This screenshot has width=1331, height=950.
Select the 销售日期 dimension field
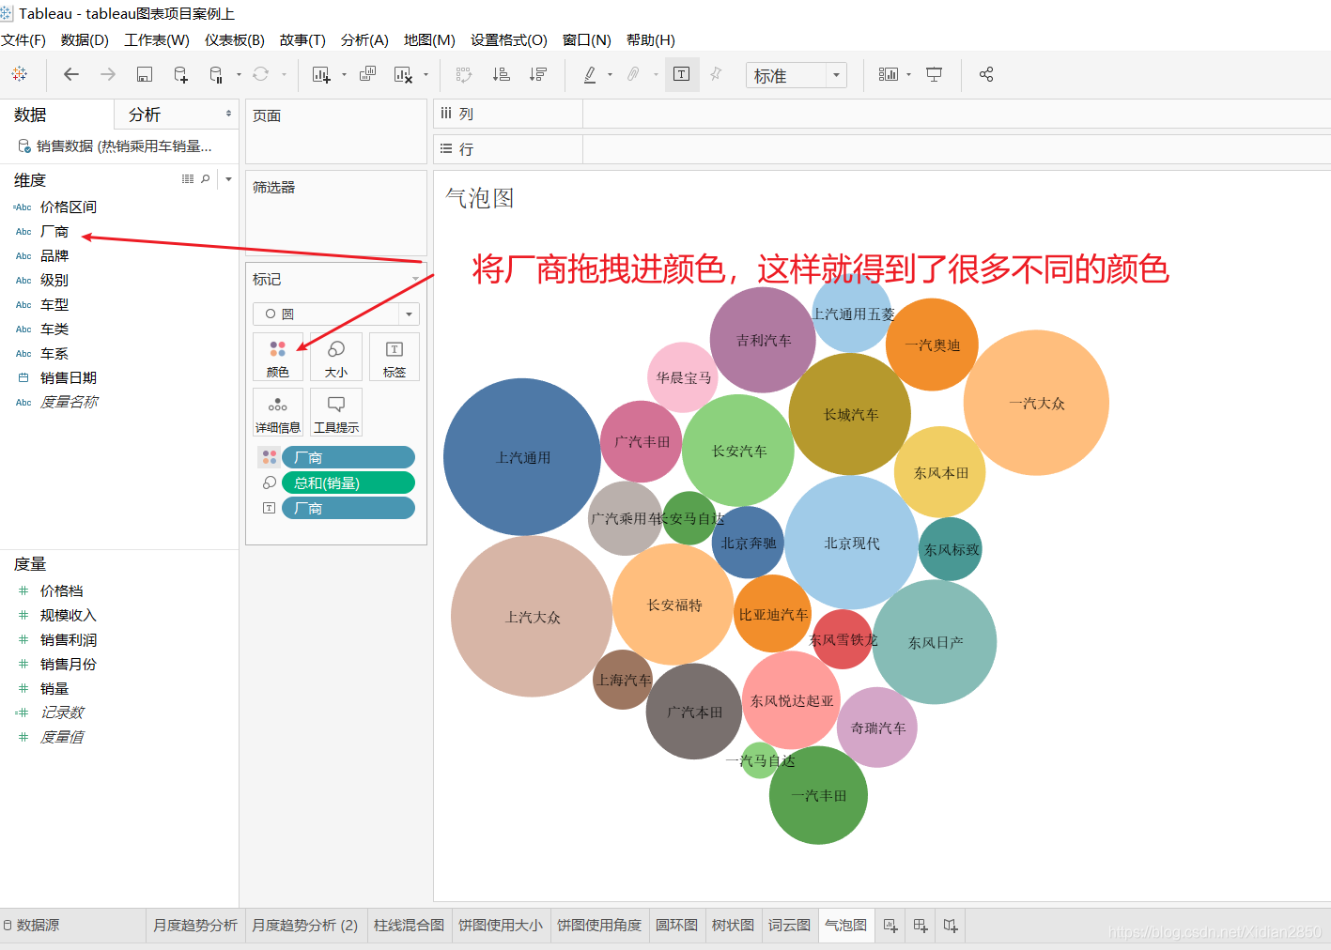pos(69,377)
